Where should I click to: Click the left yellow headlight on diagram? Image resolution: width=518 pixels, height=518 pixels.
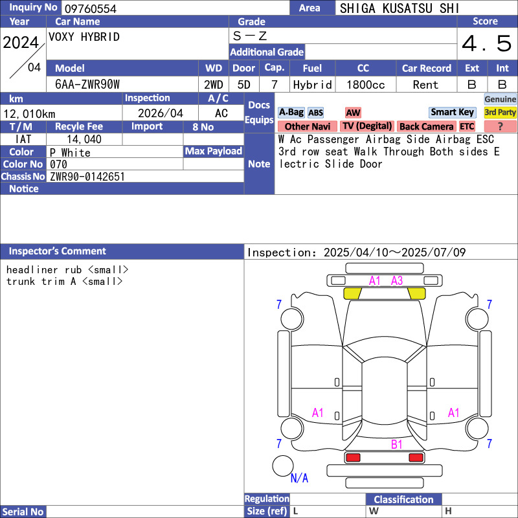pos(352,293)
